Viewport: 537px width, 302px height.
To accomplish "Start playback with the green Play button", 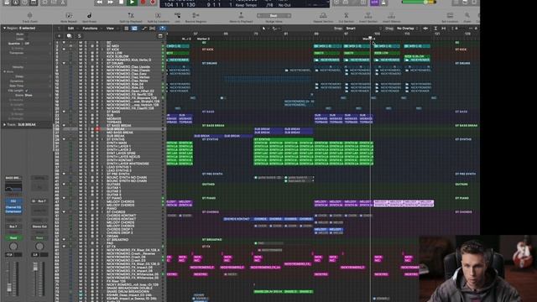I will pyautogui.click(x=132, y=3).
